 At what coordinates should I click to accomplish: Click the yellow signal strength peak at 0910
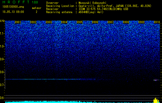tap(156, 100)
